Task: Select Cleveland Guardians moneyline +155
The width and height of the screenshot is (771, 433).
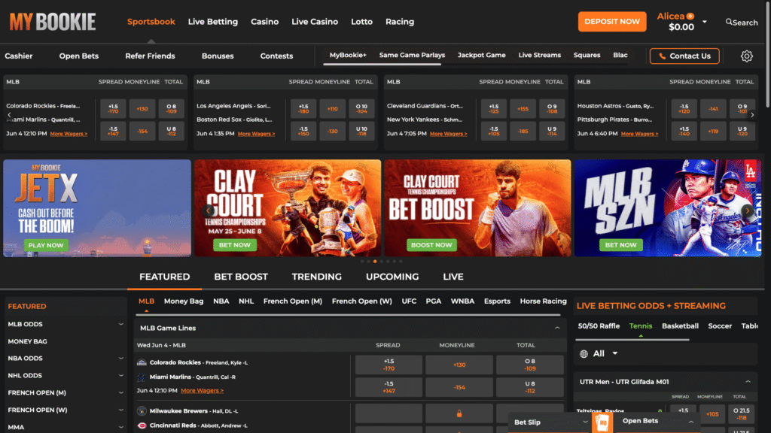Action: coord(523,108)
